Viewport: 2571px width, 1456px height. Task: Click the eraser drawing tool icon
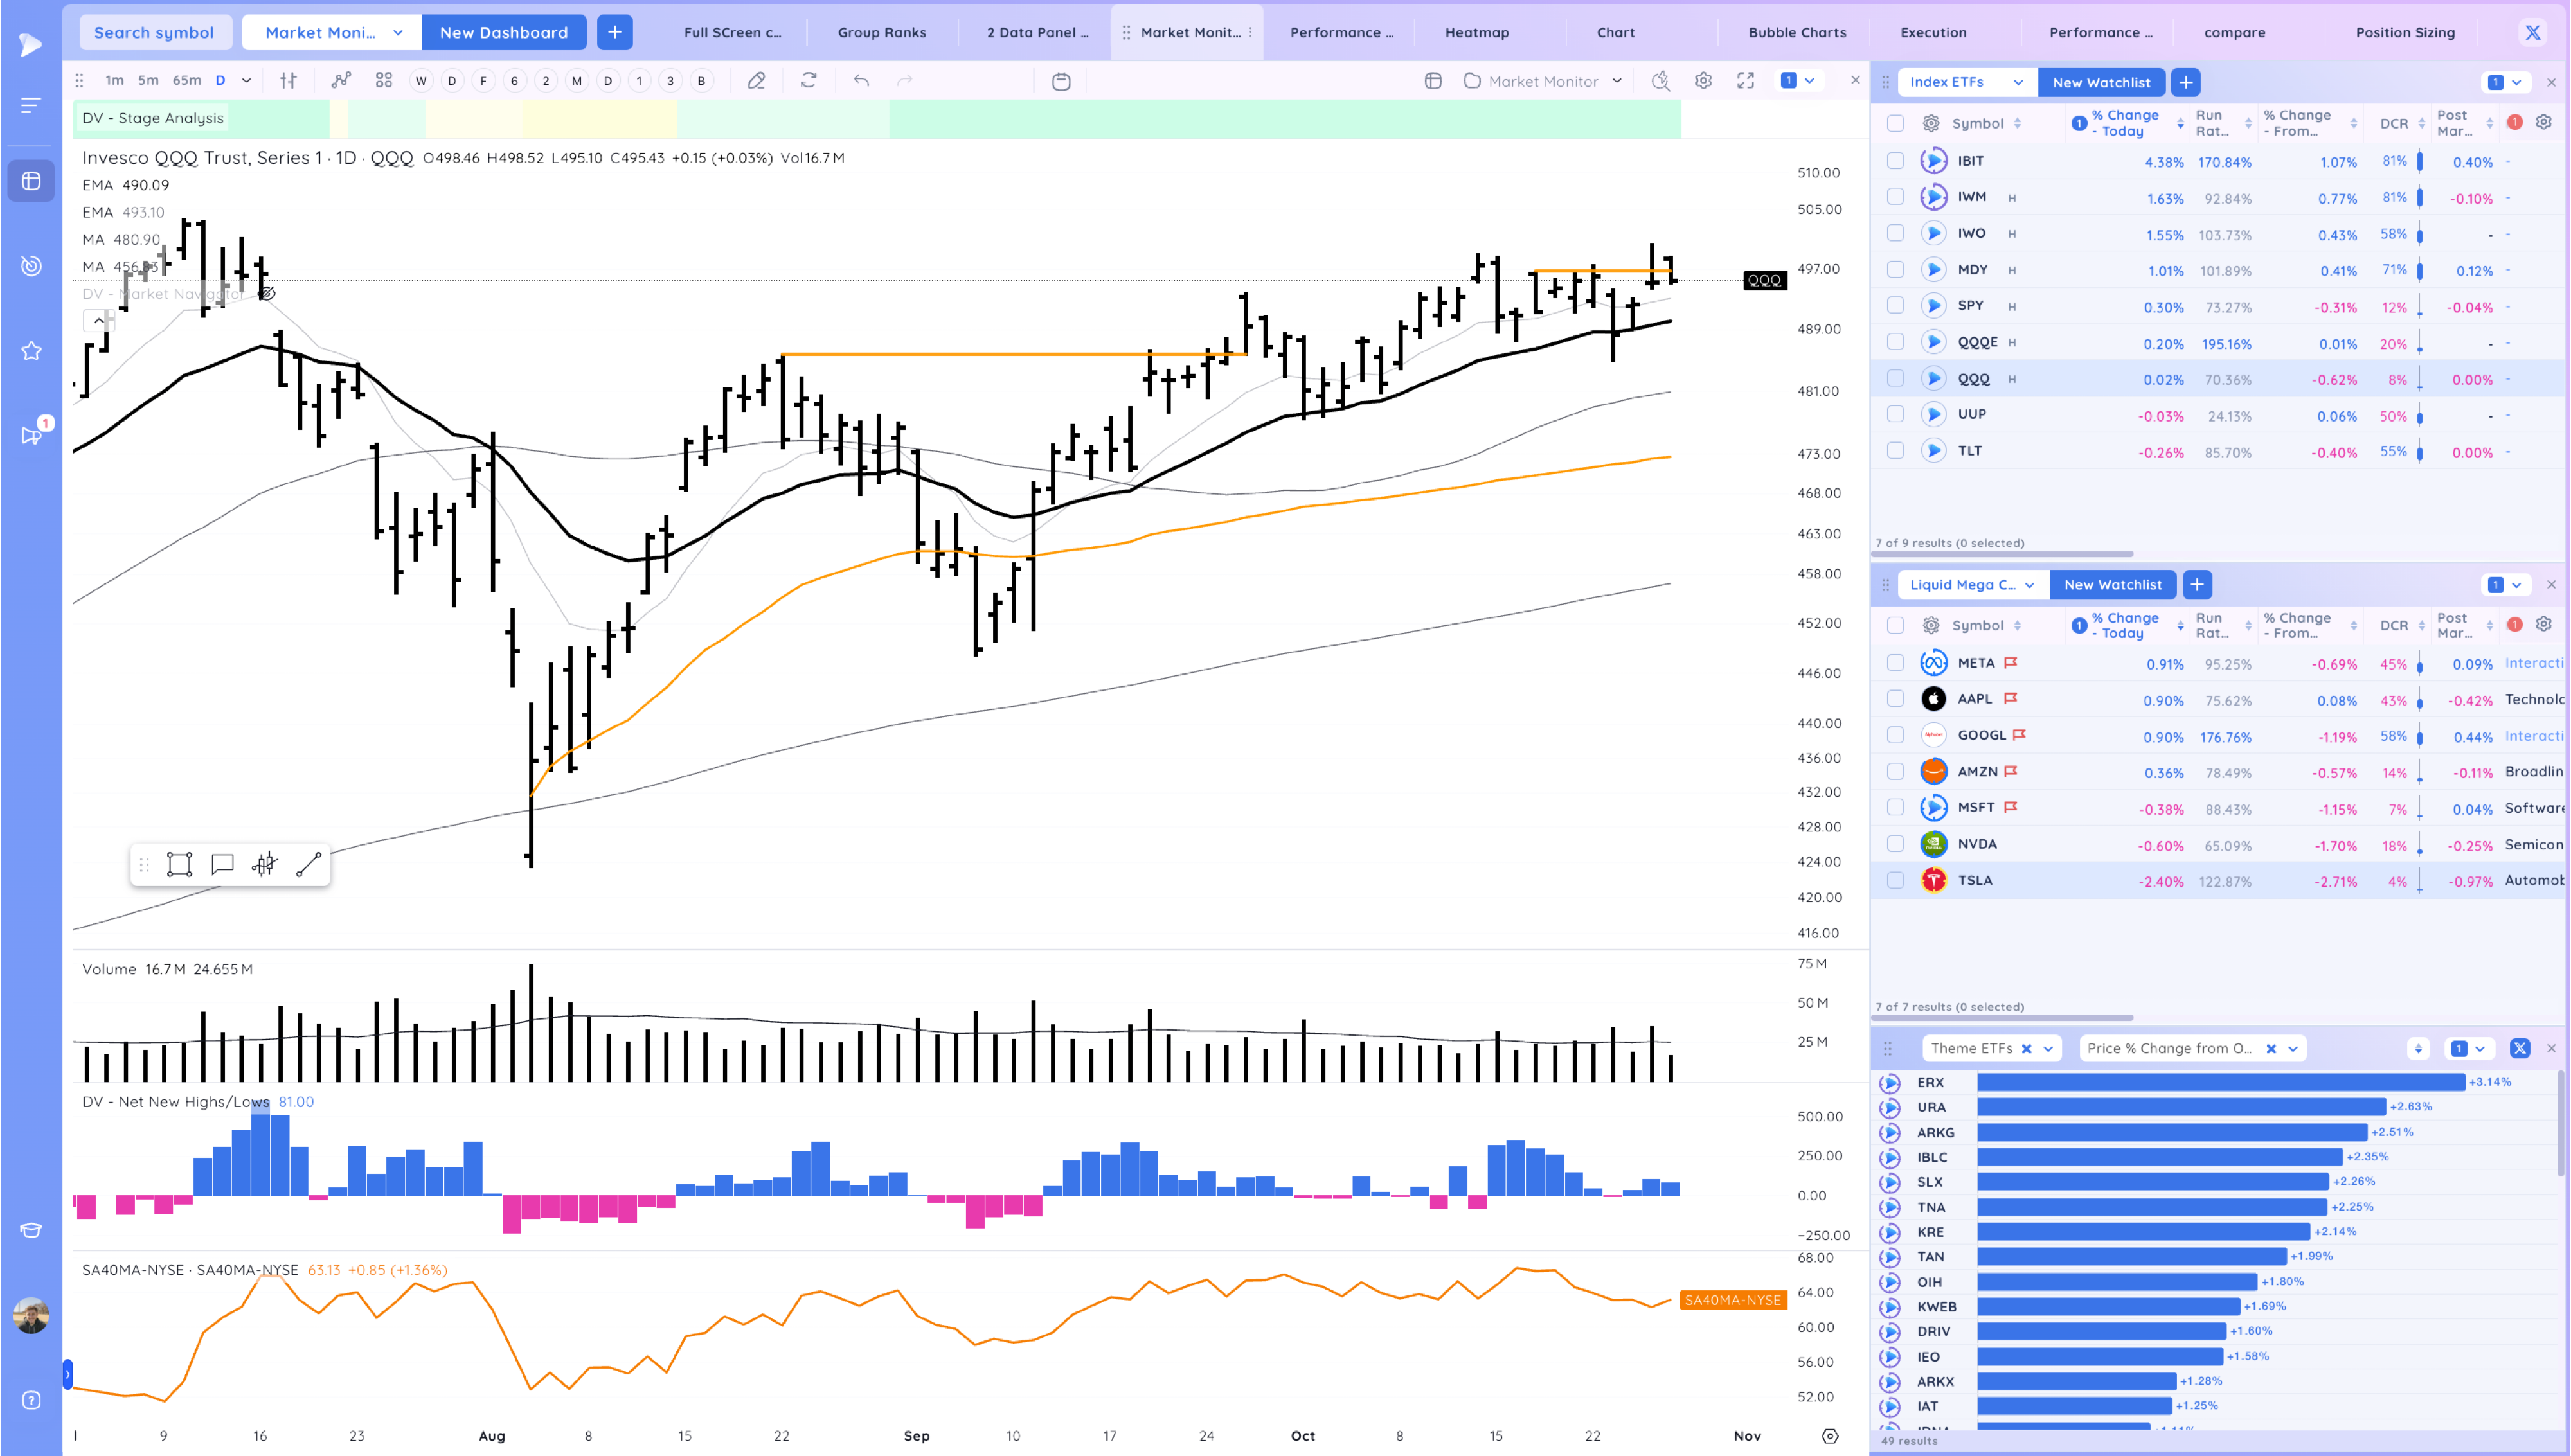tap(756, 81)
